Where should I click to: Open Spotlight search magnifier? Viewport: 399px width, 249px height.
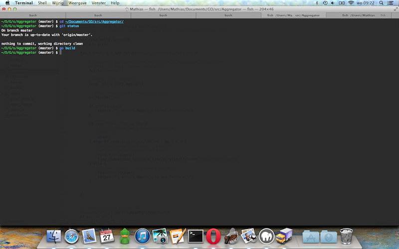381,3
